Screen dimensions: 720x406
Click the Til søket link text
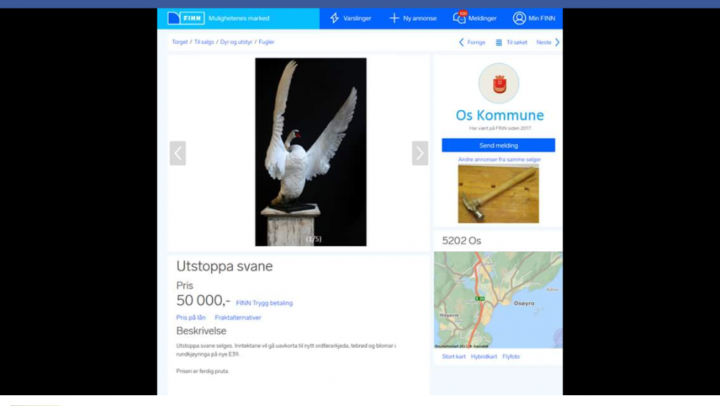click(x=516, y=42)
